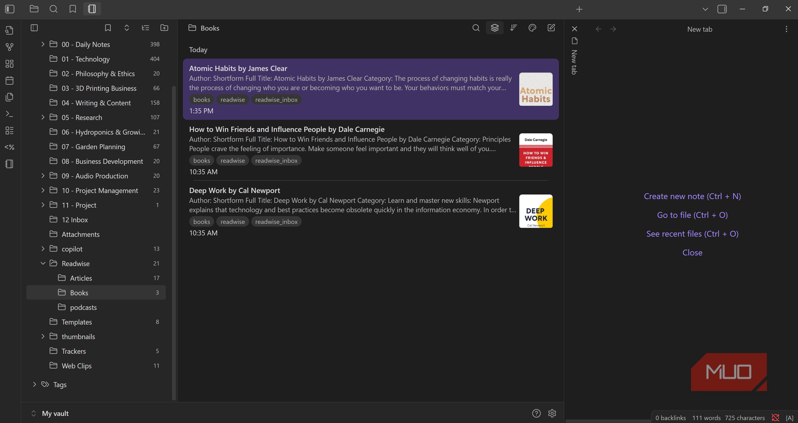798x423 pixels.
Task: Open graph view from the ribbon
Action: (x=9, y=47)
